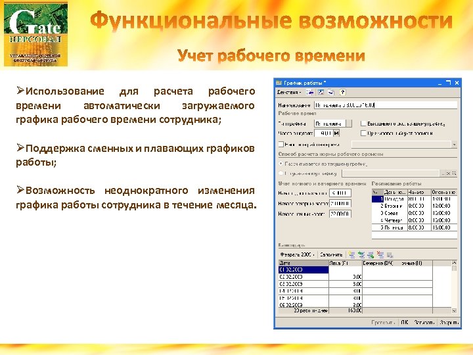473x355 pixels.
Task: Select row 3 Среда in the schedule table
Action: (415, 213)
